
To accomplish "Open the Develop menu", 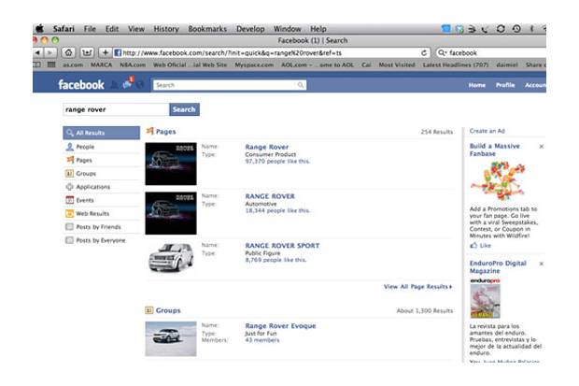I will (250, 29).
